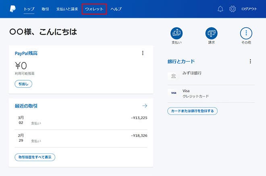Click the みずほ銀行 bank icon

[173, 76]
